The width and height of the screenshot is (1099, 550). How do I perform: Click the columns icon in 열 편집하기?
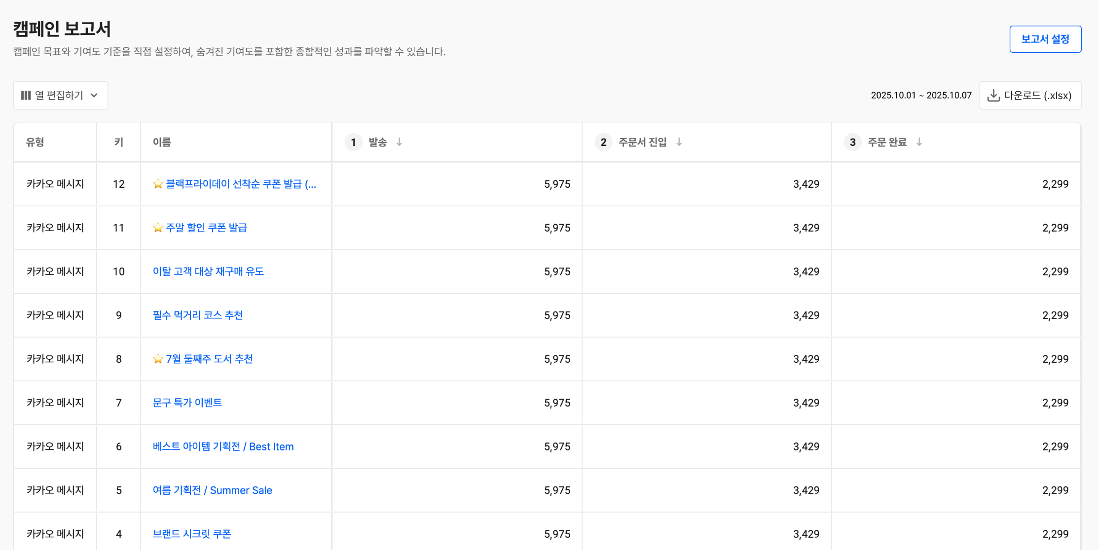pos(26,96)
